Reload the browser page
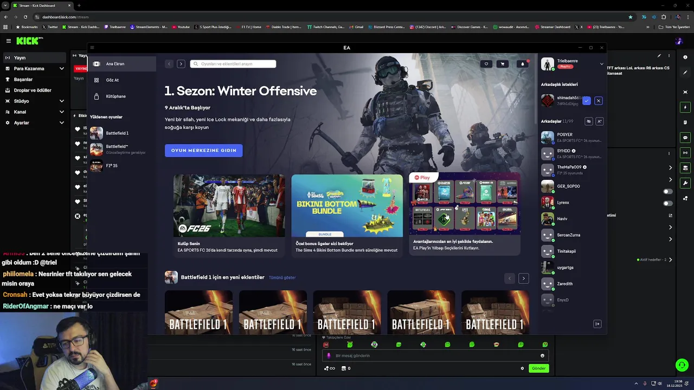The width and height of the screenshot is (694, 390). pyautogui.click(x=25, y=17)
